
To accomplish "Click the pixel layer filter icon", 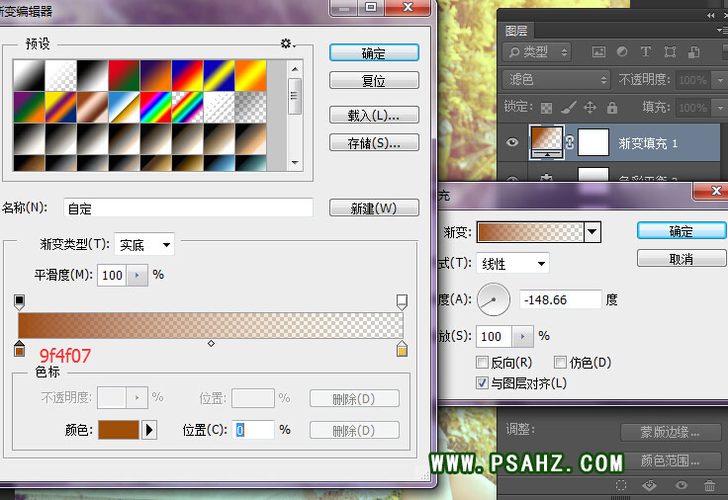I will click(x=599, y=51).
